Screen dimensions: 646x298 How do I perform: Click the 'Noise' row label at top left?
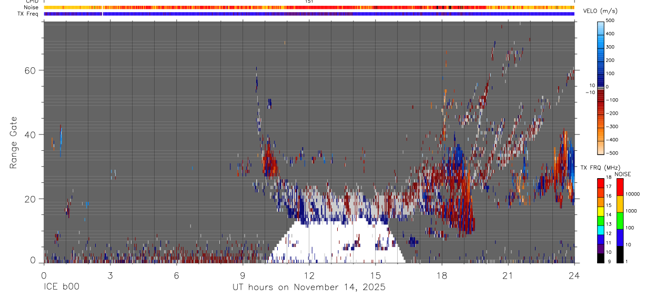(32, 7)
